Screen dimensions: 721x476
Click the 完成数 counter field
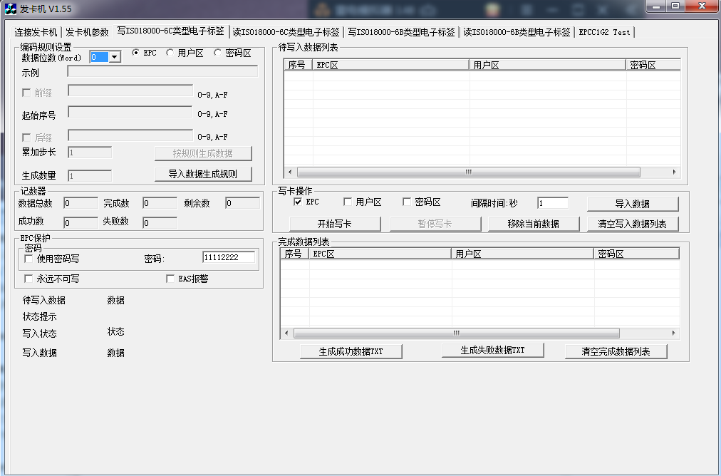click(160, 203)
